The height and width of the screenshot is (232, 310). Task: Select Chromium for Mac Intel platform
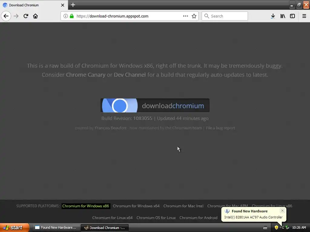coord(183,206)
